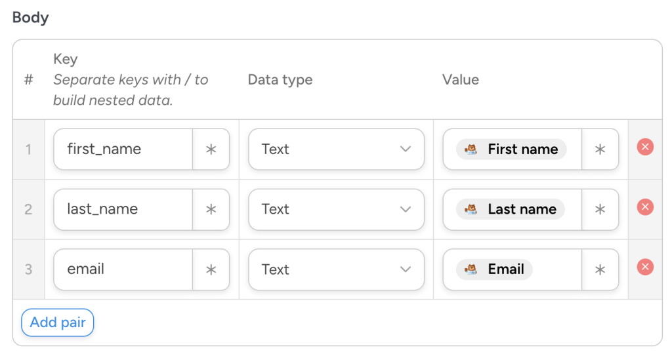Click asterisk icon in Email value field

pyautogui.click(x=600, y=269)
